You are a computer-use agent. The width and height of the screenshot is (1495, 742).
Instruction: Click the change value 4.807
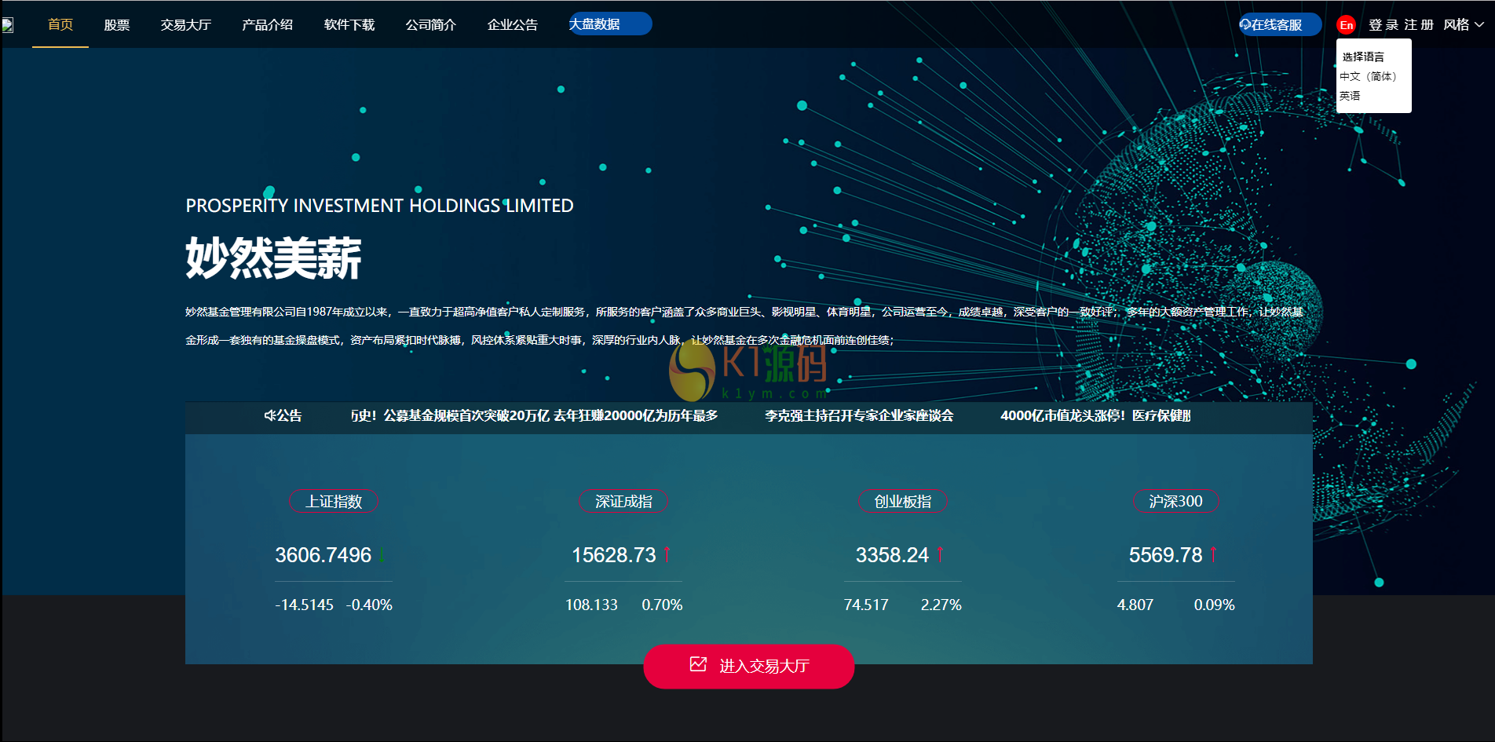[x=1135, y=605]
